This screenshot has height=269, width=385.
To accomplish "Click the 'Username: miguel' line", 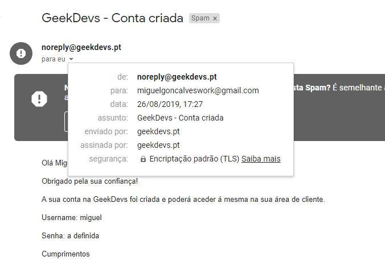I will pos(71,217).
